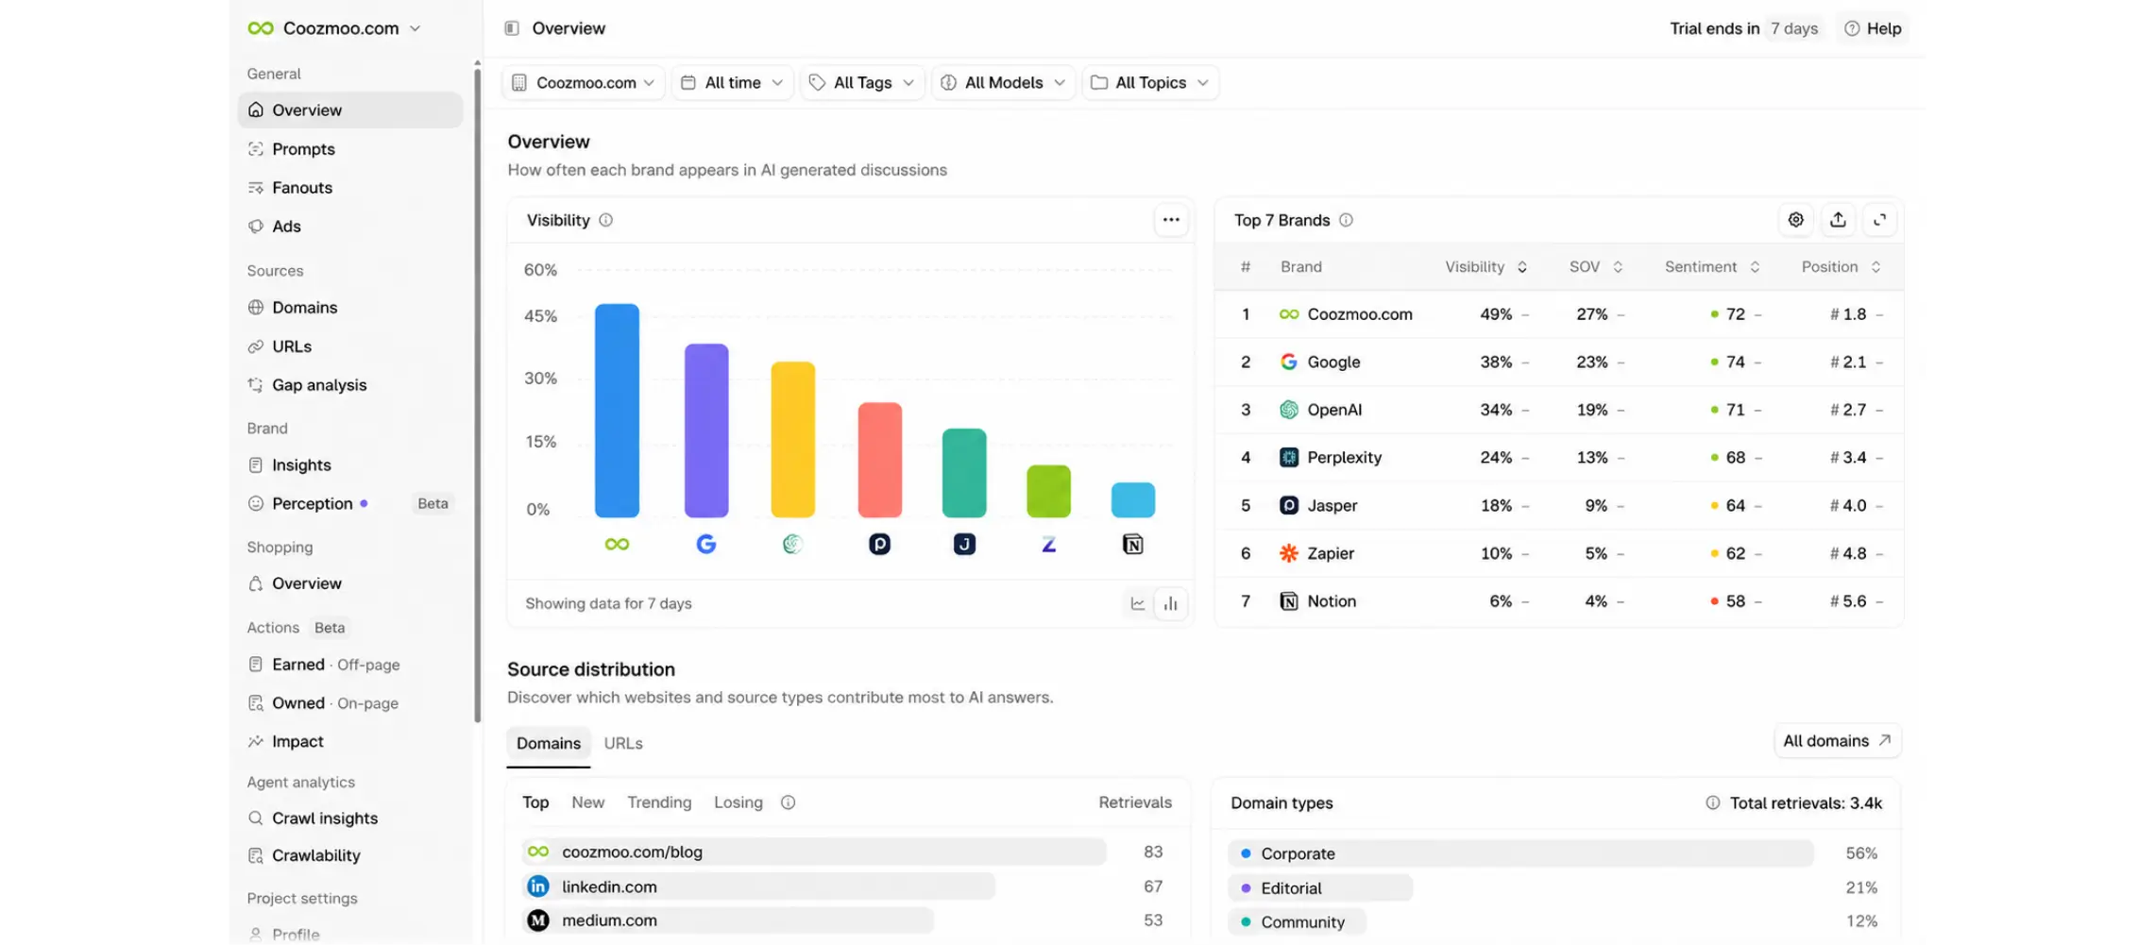Image resolution: width=2156 pixels, height=945 pixels.
Task: Toggle the sidebar panel icon beside Overview
Action: pos(512,28)
